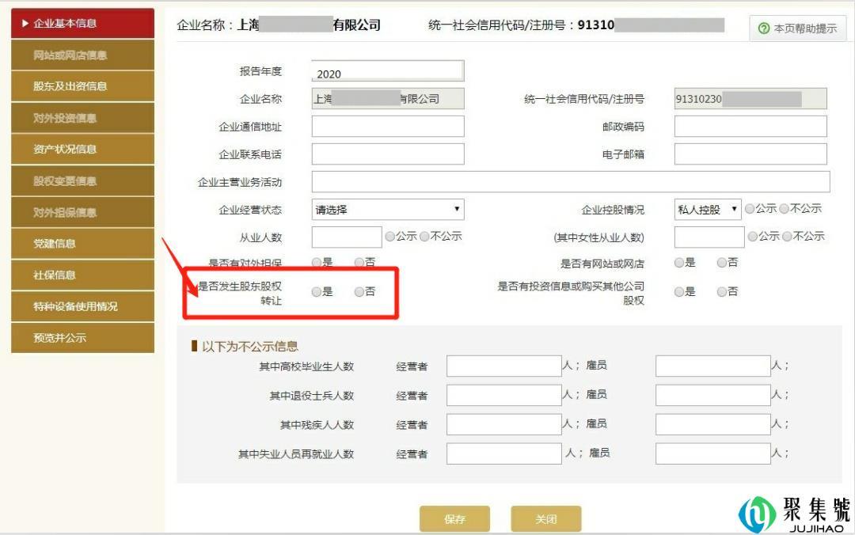The width and height of the screenshot is (855, 535).
Task: Select 否 for 是否有对外担保
Action: point(360,263)
